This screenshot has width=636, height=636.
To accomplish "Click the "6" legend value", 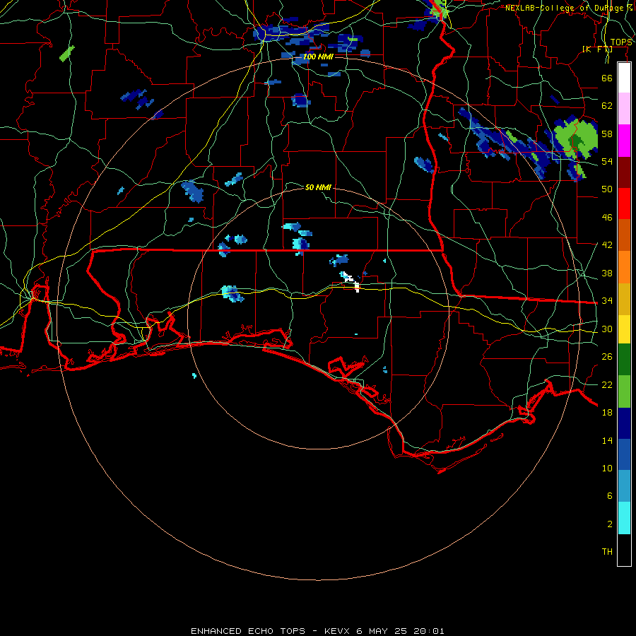I will [610, 496].
